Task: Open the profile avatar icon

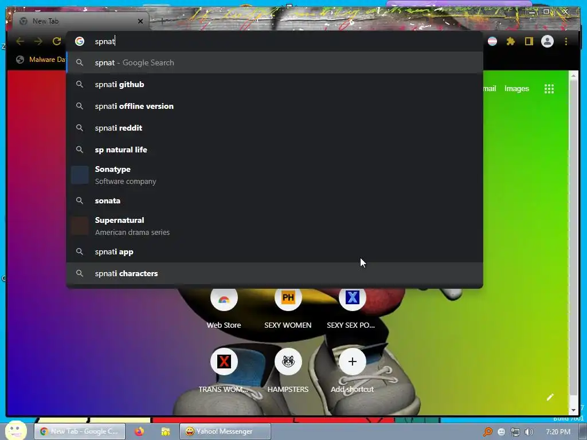Action: (547, 41)
